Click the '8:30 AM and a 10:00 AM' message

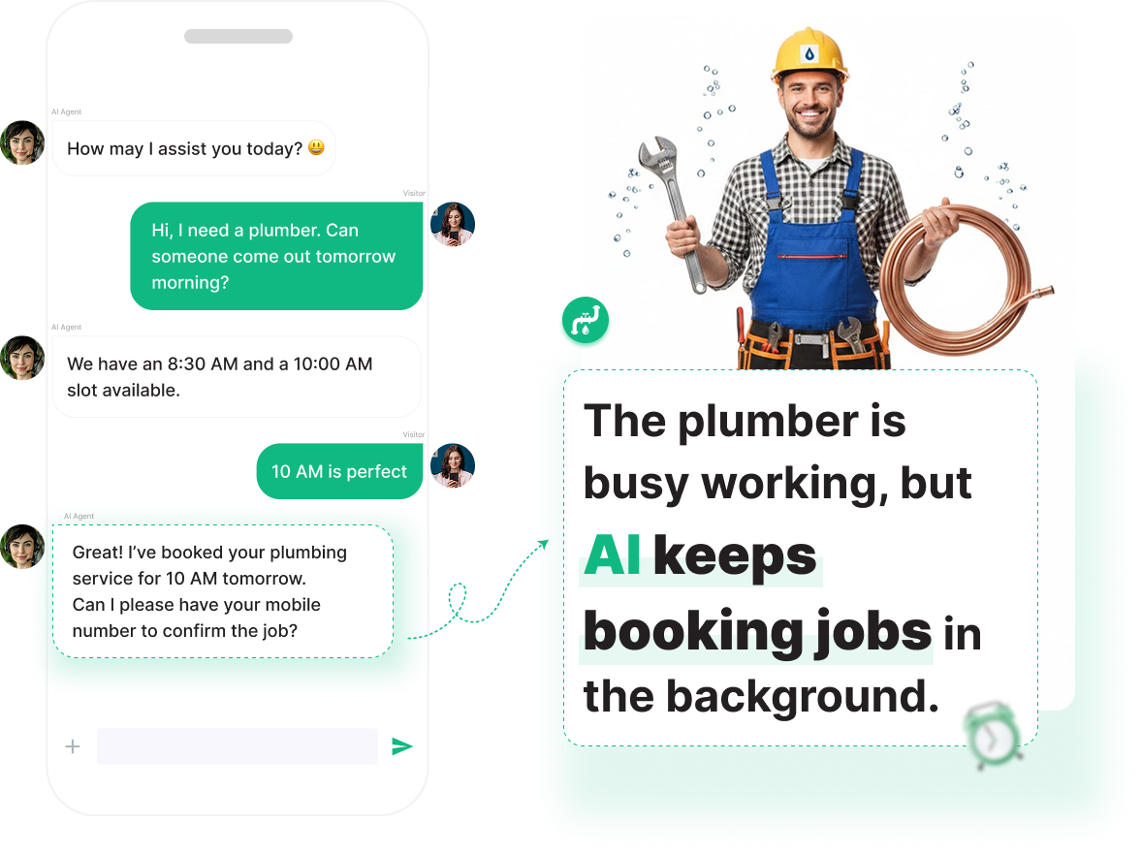[237, 376]
